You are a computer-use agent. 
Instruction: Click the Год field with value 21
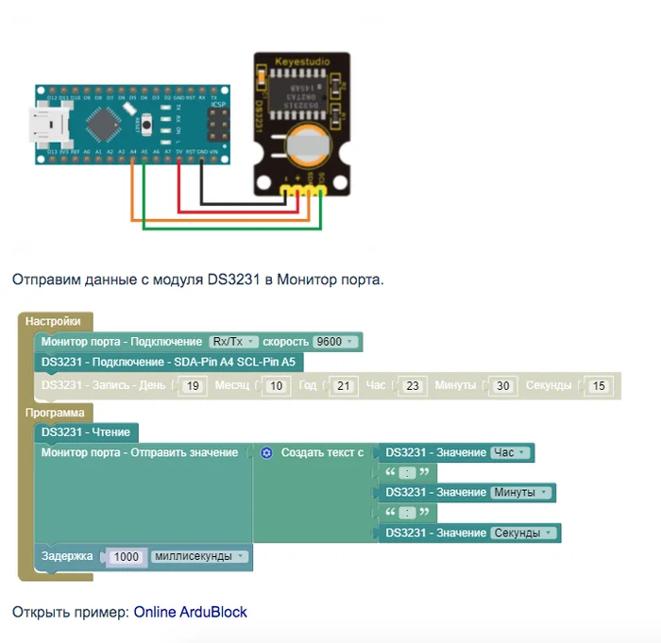click(344, 386)
